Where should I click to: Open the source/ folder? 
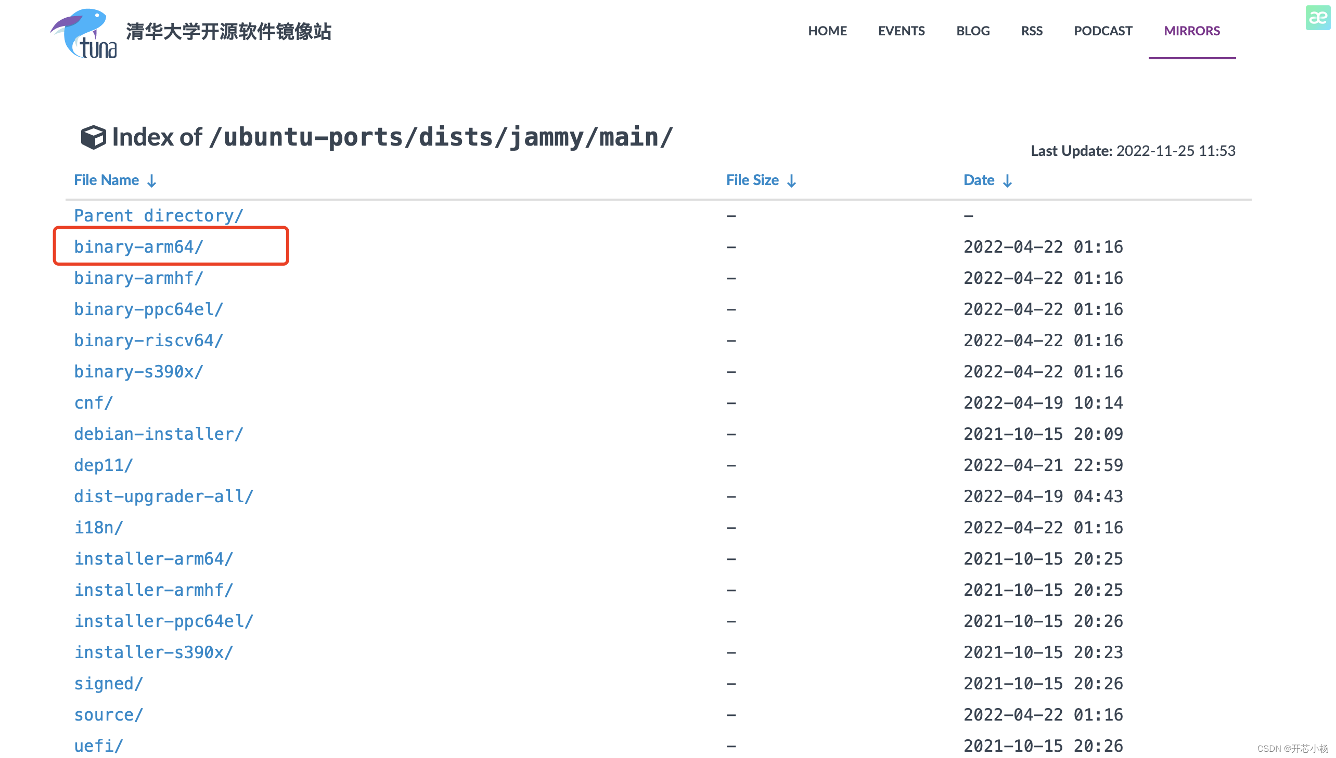point(108,715)
